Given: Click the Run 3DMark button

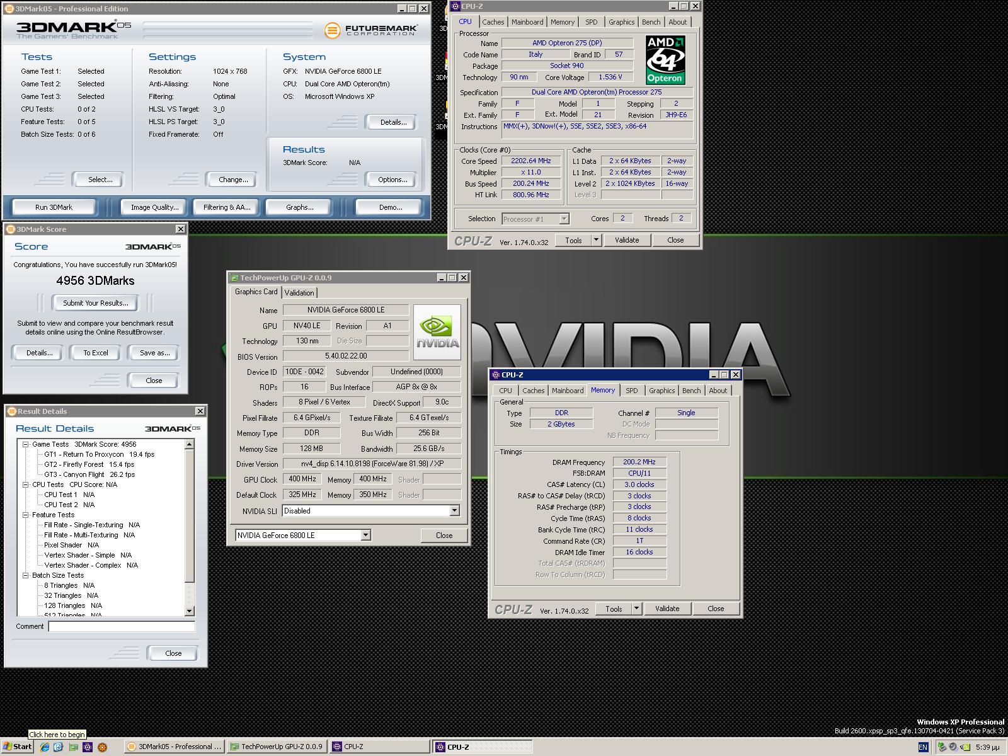Looking at the screenshot, I should [54, 207].
